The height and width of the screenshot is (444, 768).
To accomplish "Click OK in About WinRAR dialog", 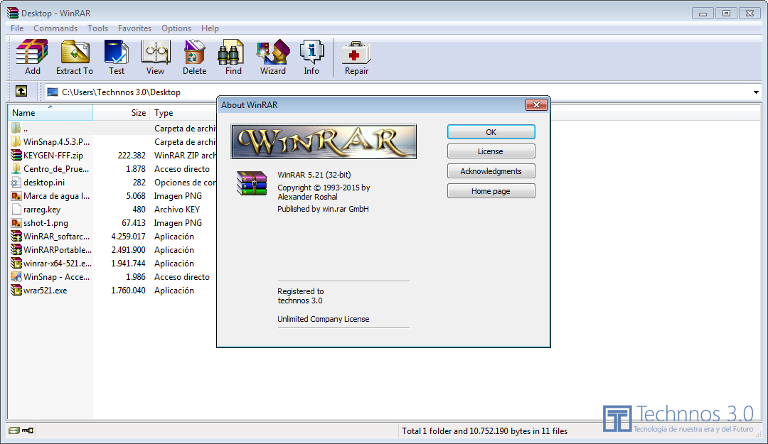I will pyautogui.click(x=491, y=132).
